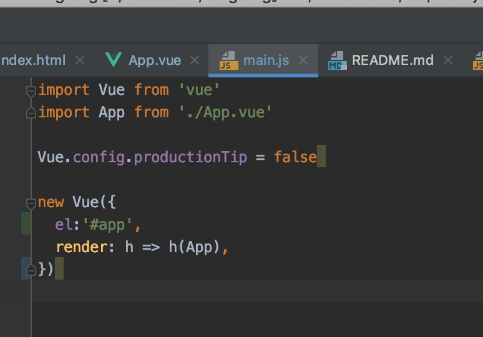
Task: Open the App.vue tab
Action: coord(155,60)
